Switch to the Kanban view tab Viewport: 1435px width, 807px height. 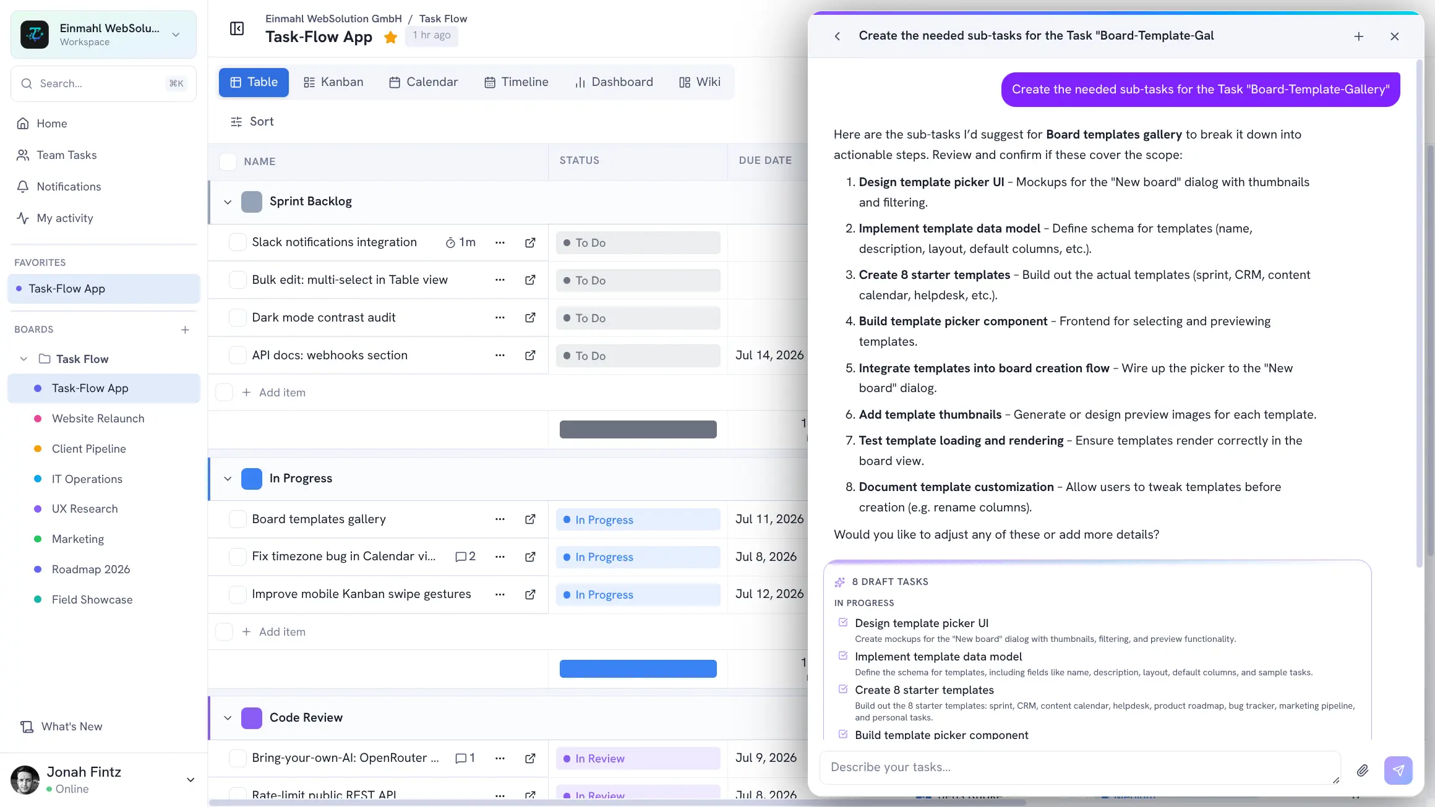[x=333, y=82]
